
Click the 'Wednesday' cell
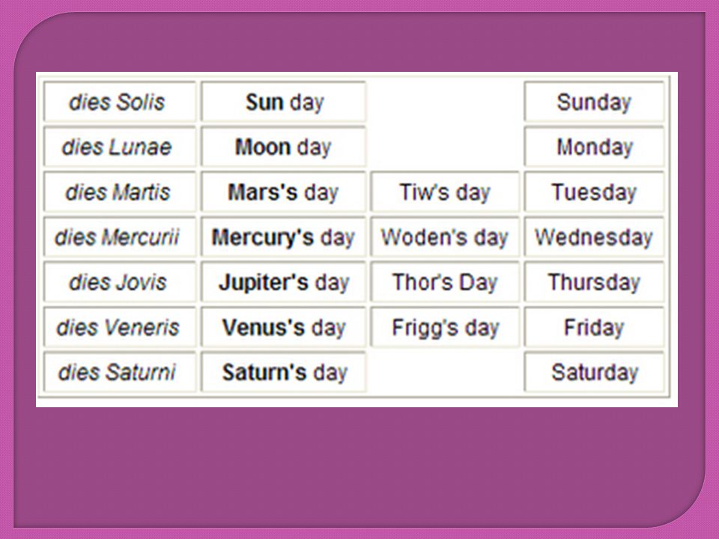(x=594, y=237)
